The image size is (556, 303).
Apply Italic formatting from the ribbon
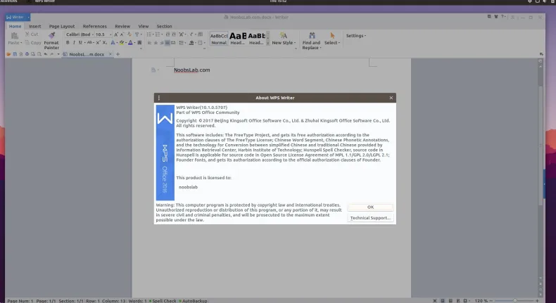[x=75, y=43]
